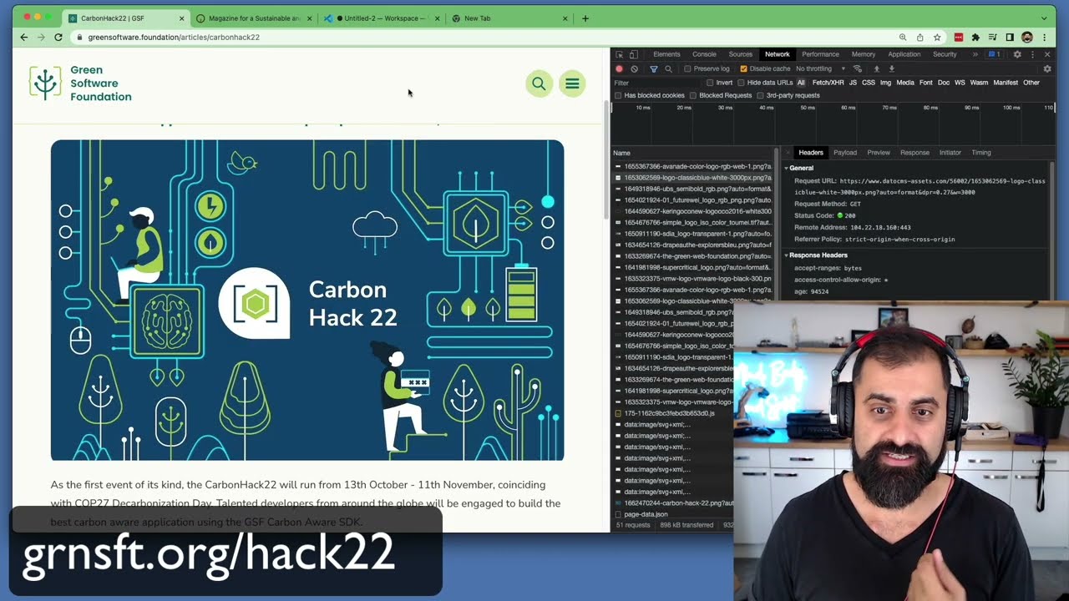
Task: Check Hide data URLs
Action: 741,83
